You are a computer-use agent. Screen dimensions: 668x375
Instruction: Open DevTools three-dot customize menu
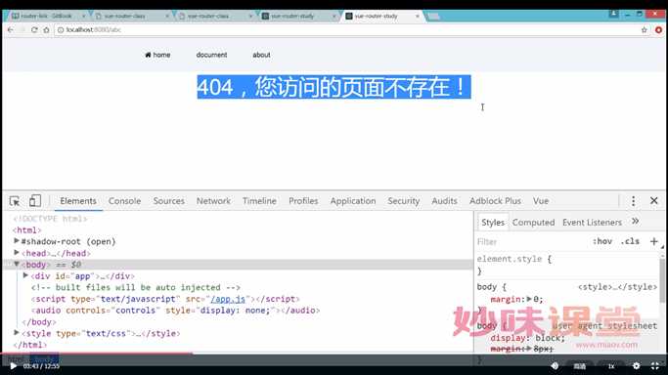(x=633, y=200)
